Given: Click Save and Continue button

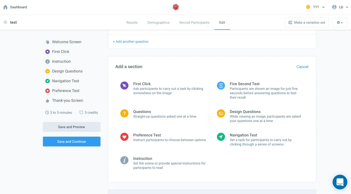Looking at the screenshot, I should 72,142.
